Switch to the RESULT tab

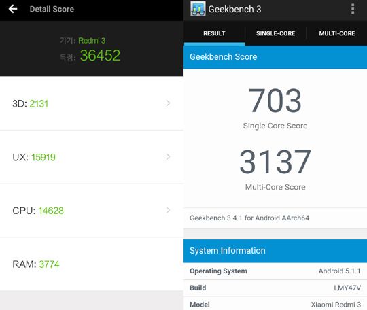214,33
